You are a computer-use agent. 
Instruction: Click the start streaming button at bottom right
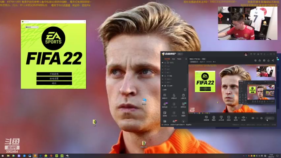click(269, 118)
